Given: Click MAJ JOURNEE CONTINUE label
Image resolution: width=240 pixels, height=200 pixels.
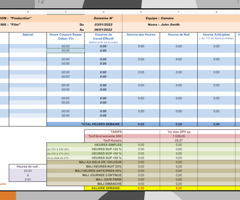Looking at the screenshot, I should (x=102, y=175).
